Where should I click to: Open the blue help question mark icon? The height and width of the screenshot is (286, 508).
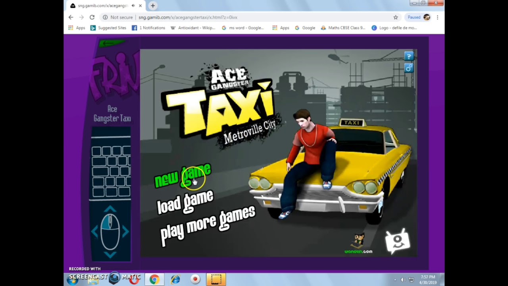(x=409, y=56)
